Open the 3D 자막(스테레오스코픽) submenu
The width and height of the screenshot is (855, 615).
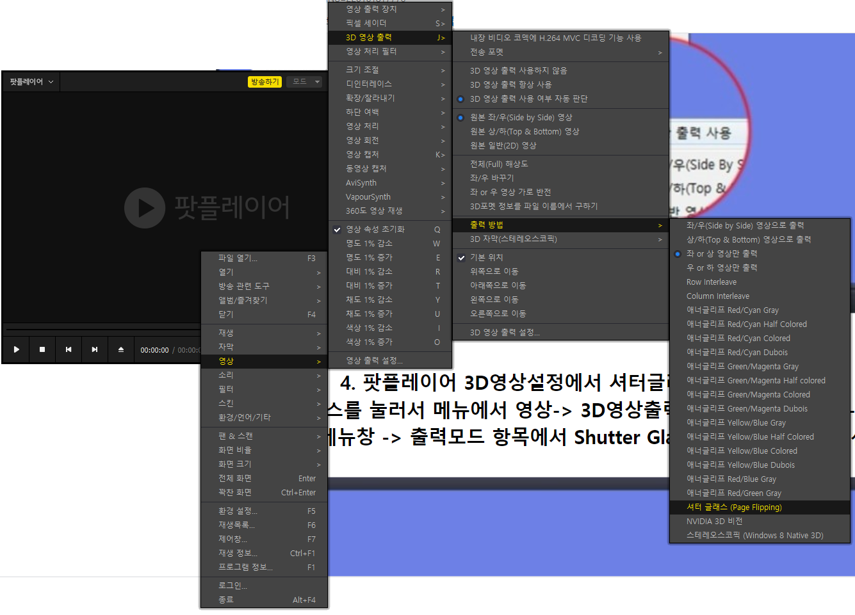pos(560,239)
